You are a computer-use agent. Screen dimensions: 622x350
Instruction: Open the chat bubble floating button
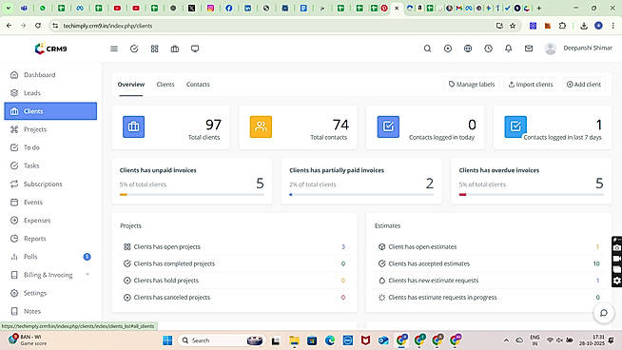pyautogui.click(x=603, y=313)
